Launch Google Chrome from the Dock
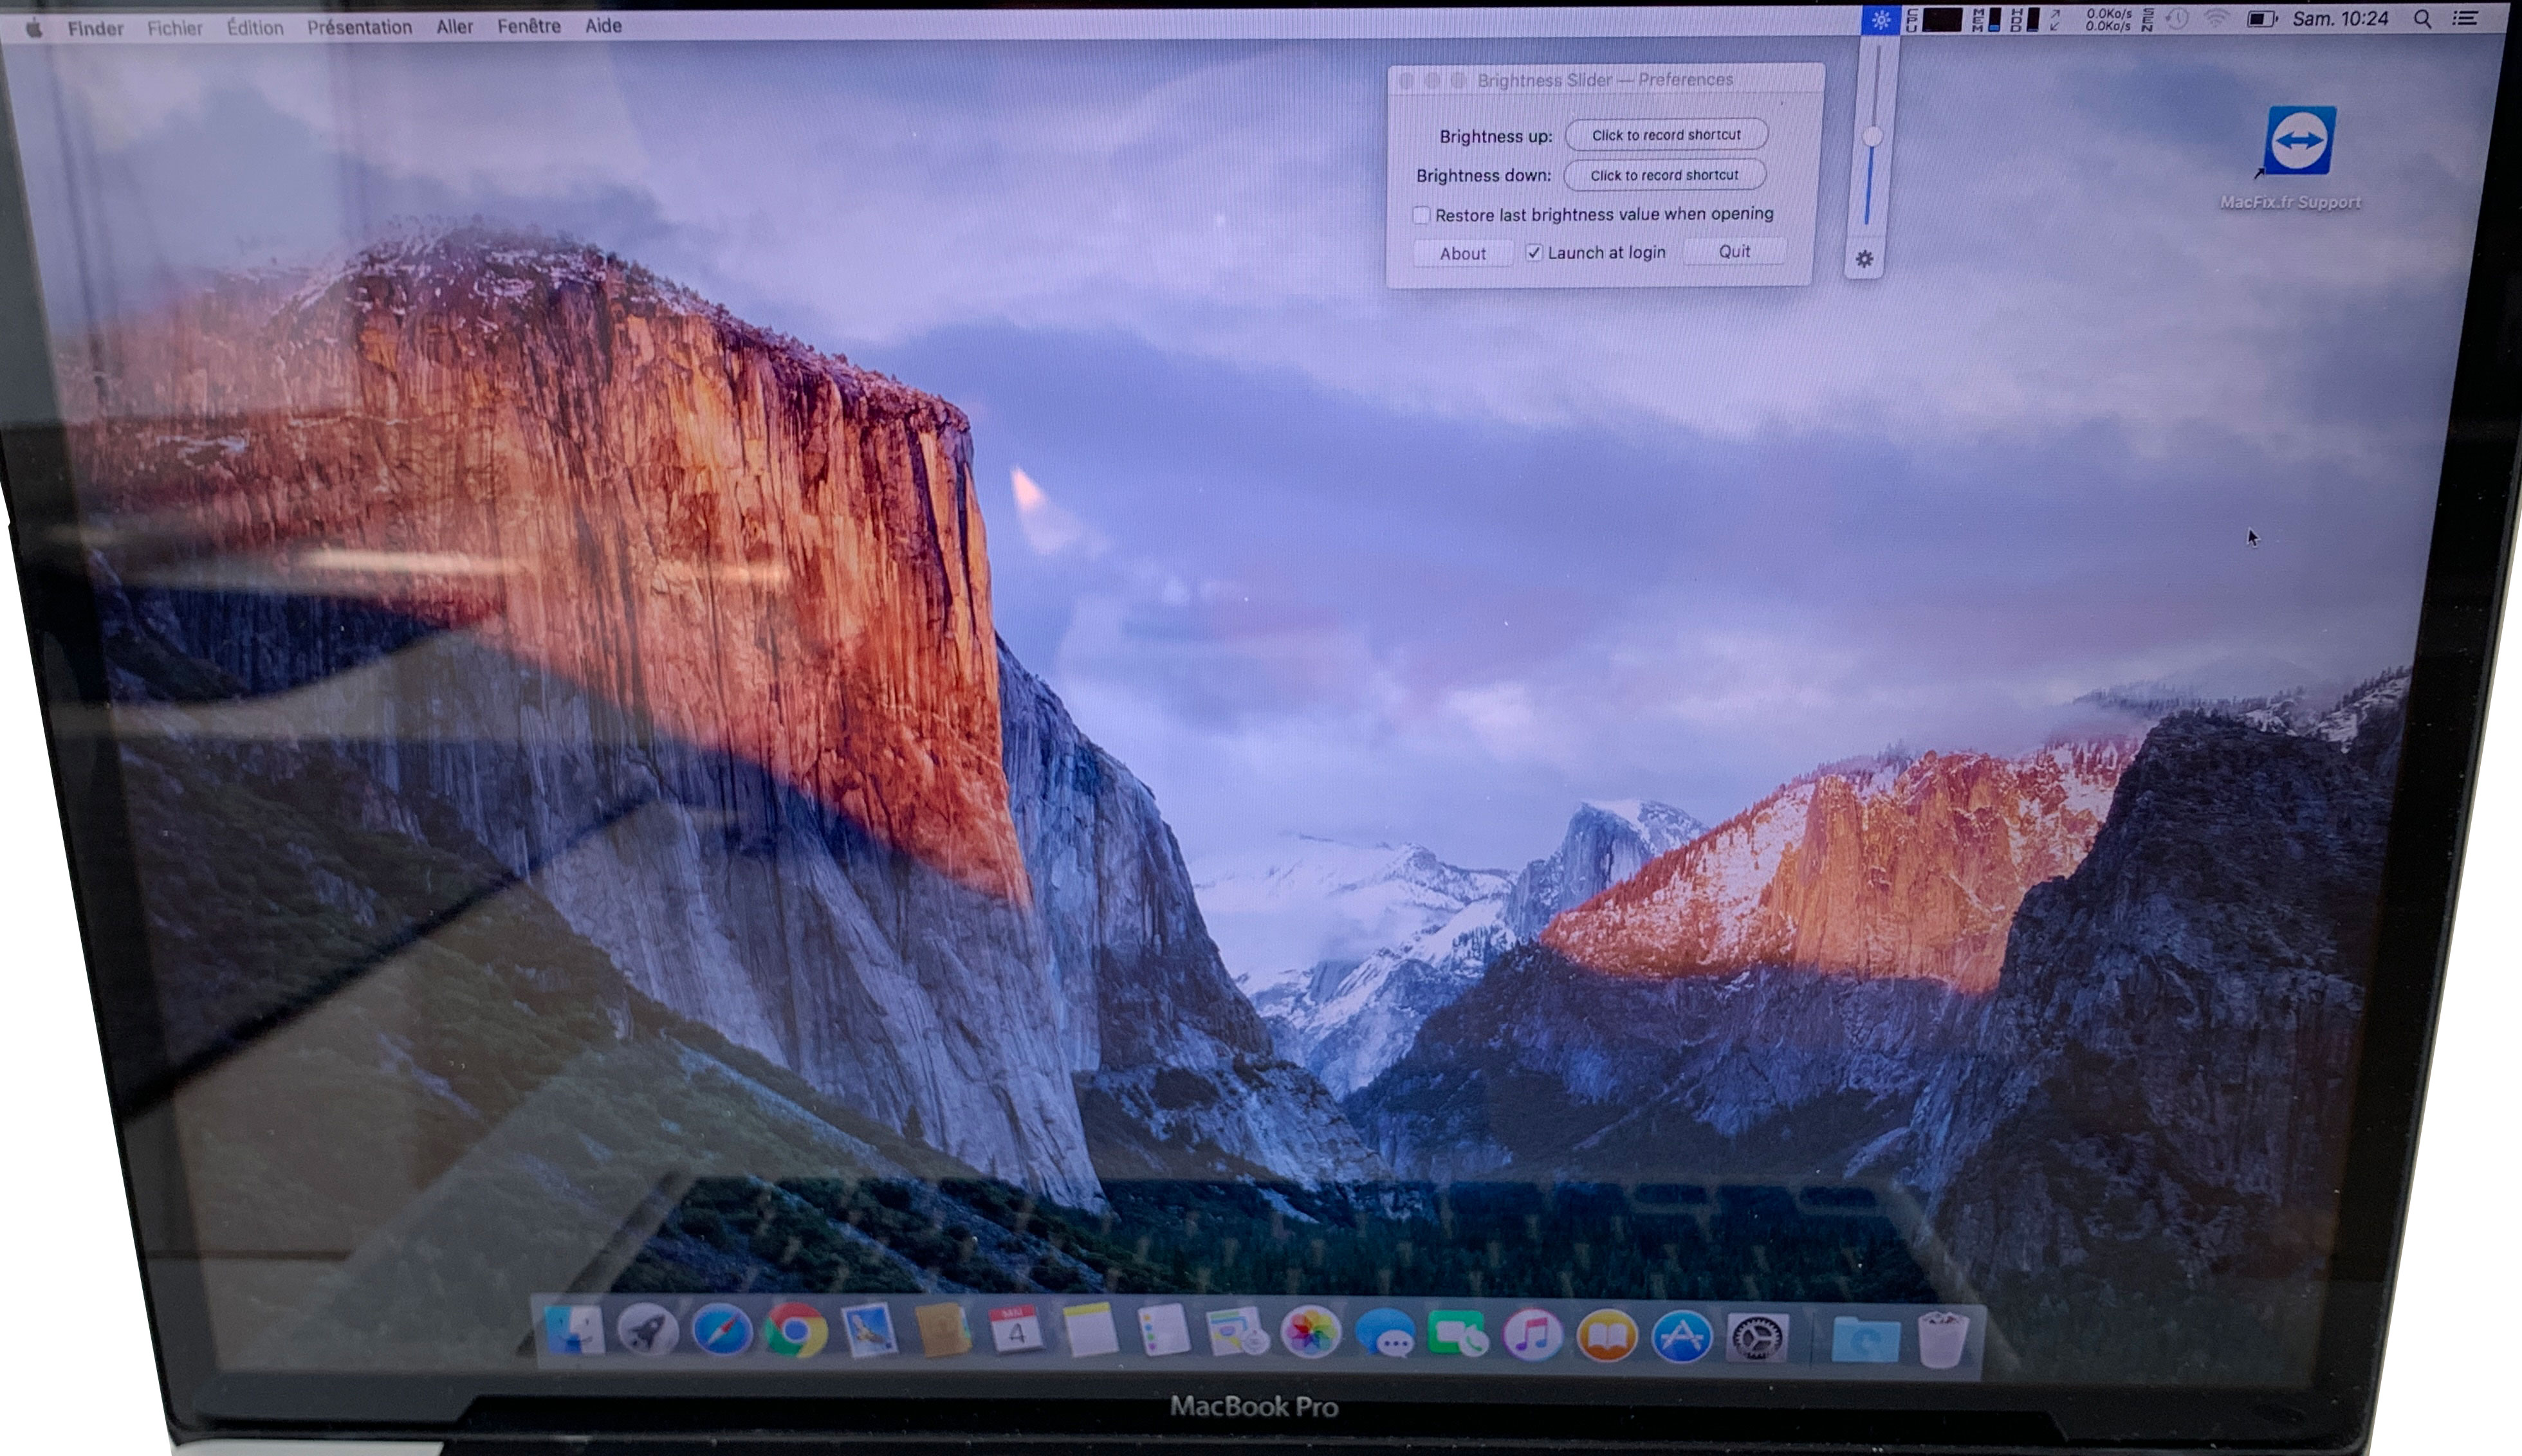Image resolution: width=2522 pixels, height=1456 pixels. (x=795, y=1331)
